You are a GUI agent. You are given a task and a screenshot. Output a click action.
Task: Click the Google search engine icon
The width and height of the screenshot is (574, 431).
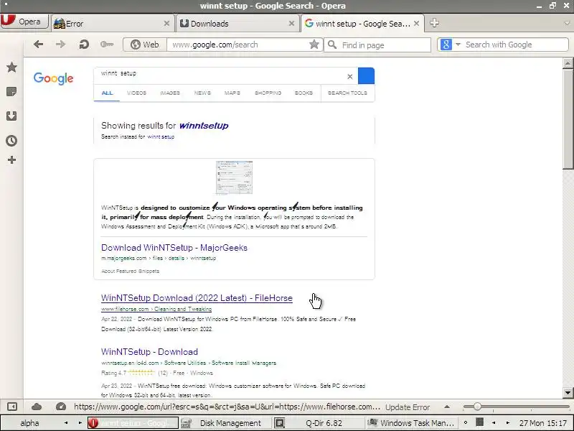coord(446,45)
